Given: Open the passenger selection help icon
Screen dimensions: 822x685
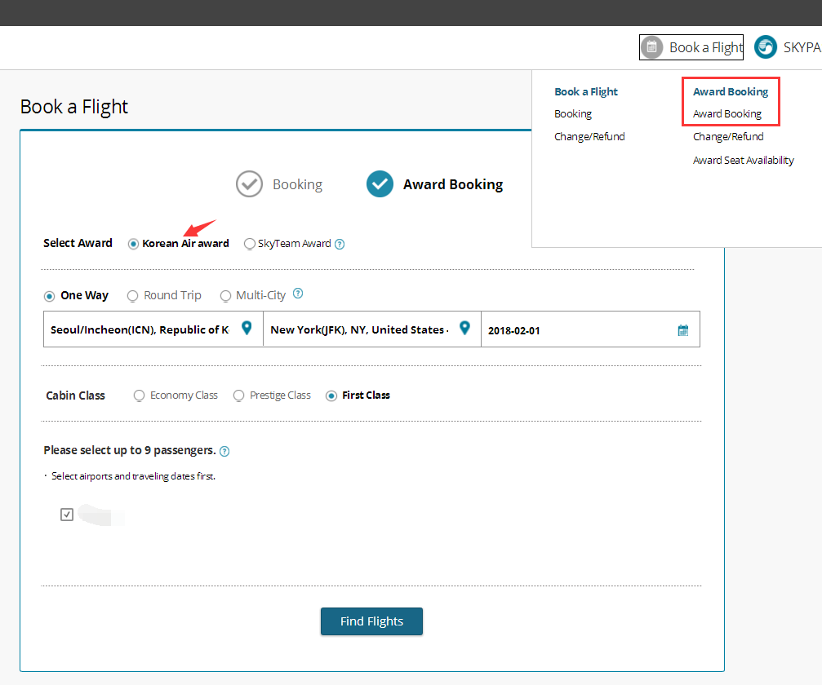Looking at the screenshot, I should [x=224, y=452].
